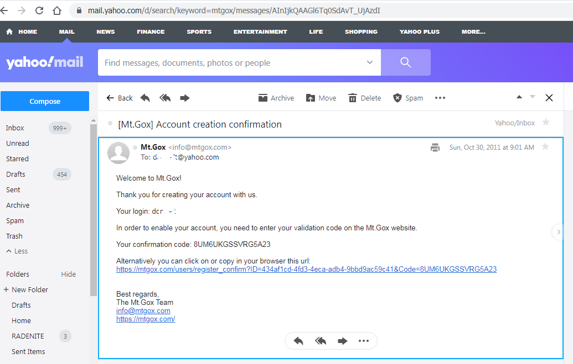Click the address bar URL
This screenshot has height=364, width=573.
[x=234, y=10]
